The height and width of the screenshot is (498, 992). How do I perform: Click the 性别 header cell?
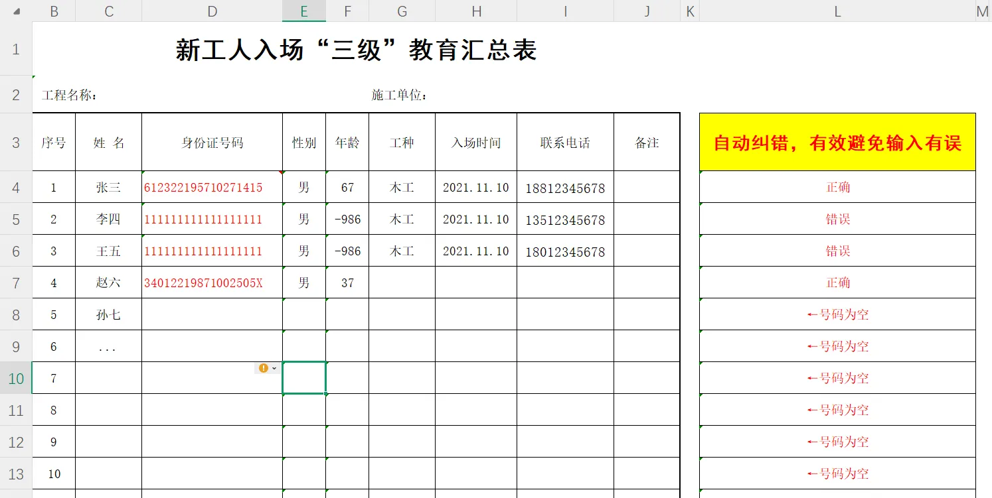click(304, 143)
